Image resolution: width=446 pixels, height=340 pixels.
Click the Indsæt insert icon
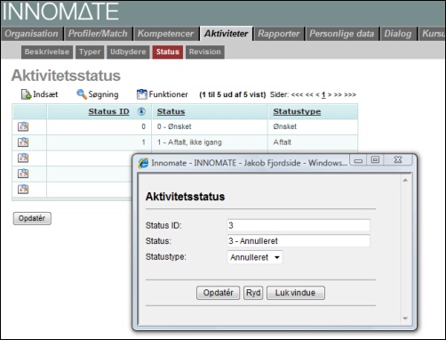(x=26, y=94)
